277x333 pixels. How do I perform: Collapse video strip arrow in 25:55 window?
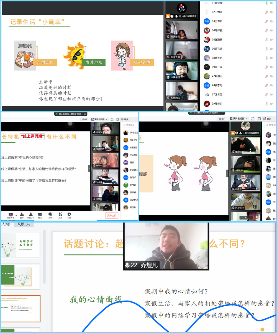pos(227,173)
